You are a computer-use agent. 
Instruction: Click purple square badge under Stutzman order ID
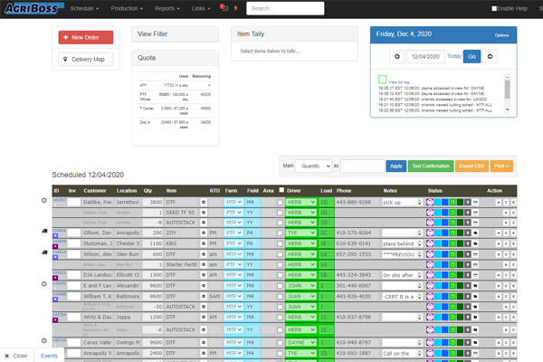pos(55,247)
